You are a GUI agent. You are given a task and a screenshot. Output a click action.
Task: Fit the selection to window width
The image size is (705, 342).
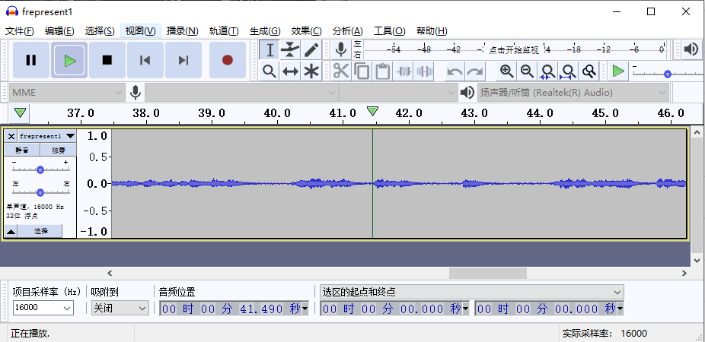pos(547,71)
